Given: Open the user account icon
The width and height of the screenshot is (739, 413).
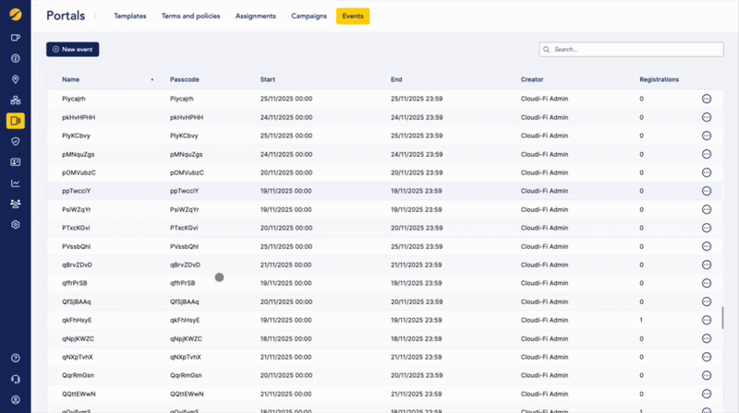Looking at the screenshot, I should pyautogui.click(x=16, y=400).
